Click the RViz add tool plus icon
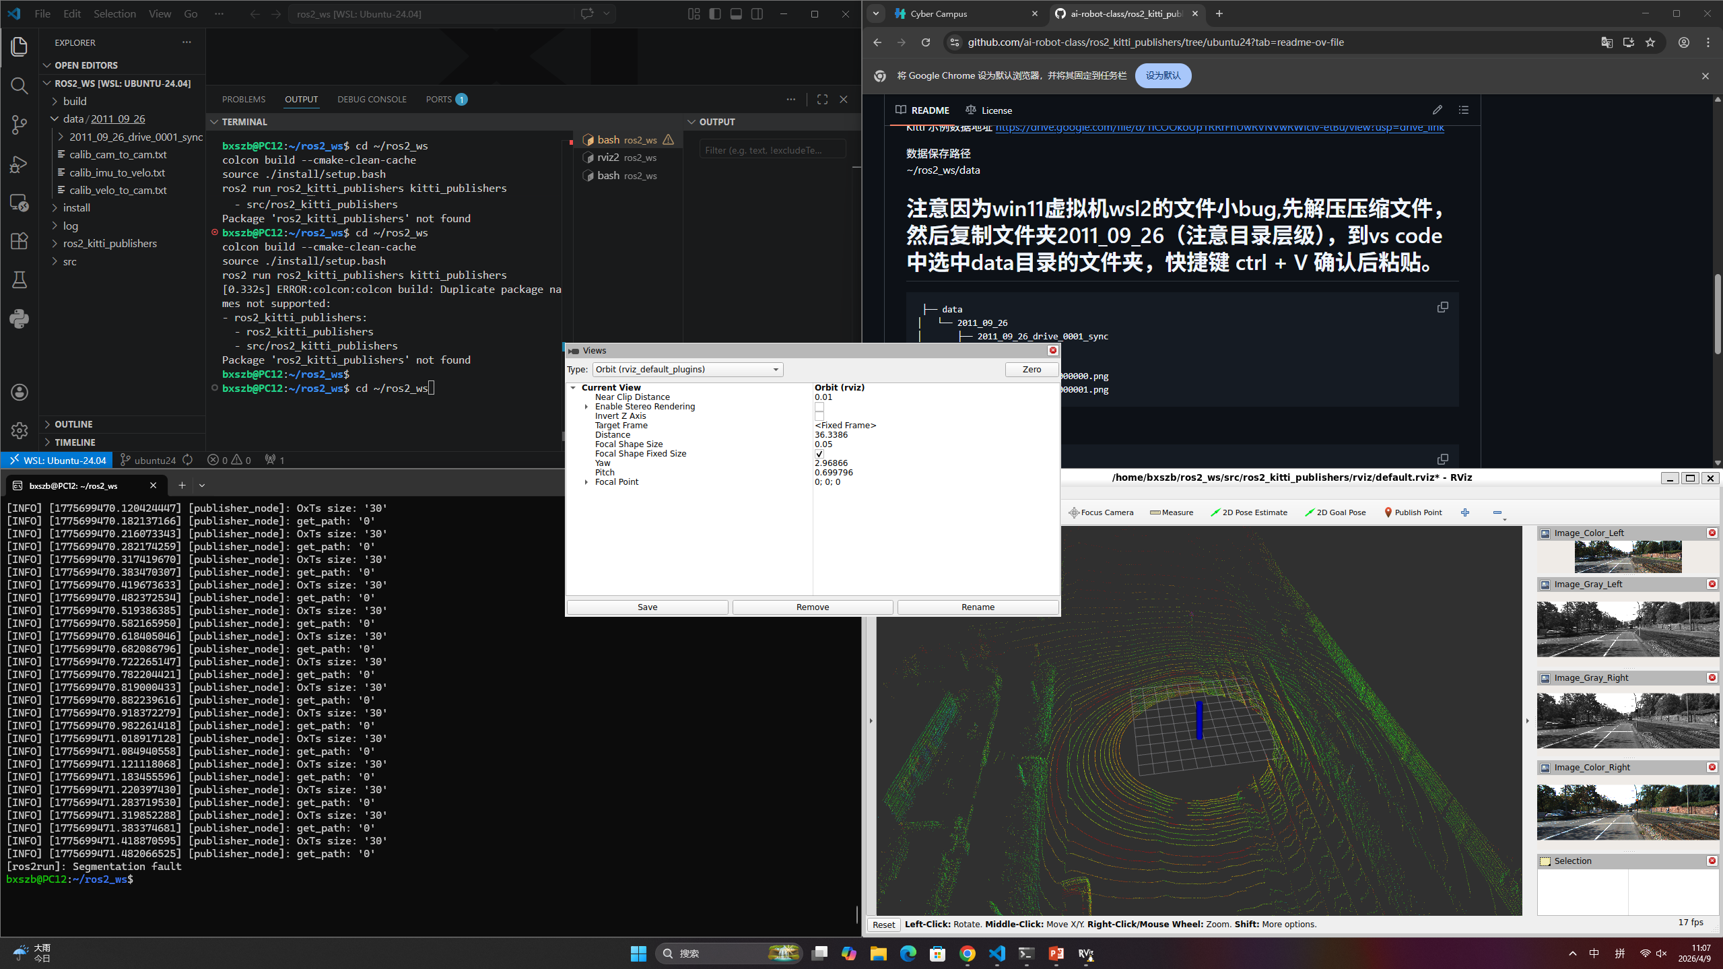Viewport: 1723px width, 969px height. click(1465, 512)
